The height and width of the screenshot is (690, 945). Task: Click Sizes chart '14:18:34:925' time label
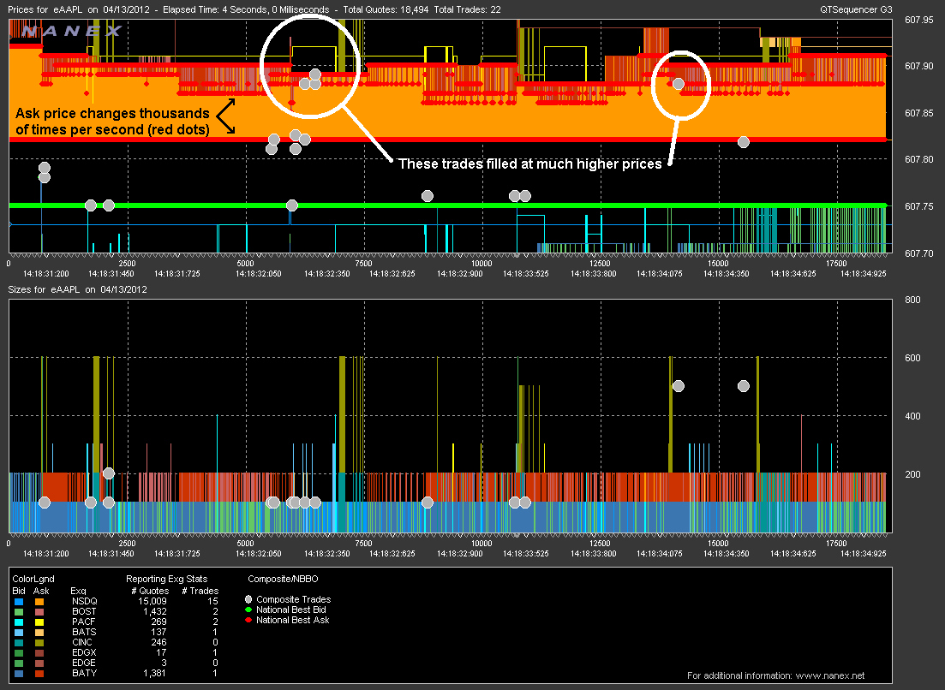(863, 553)
